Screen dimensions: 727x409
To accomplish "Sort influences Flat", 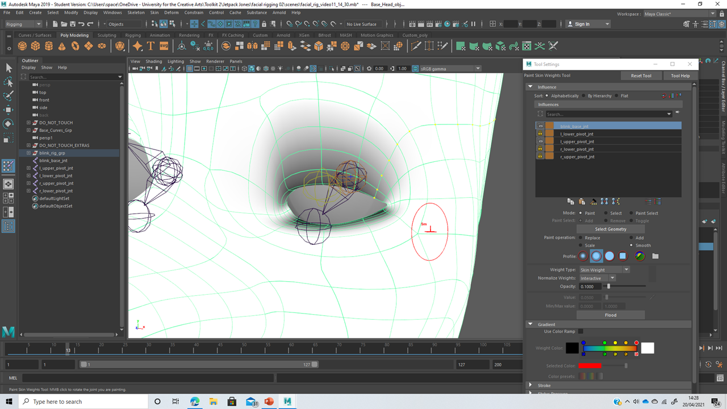I will tap(617, 96).
